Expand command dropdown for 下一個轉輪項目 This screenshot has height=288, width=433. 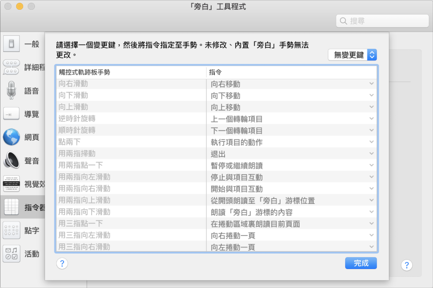click(372, 130)
